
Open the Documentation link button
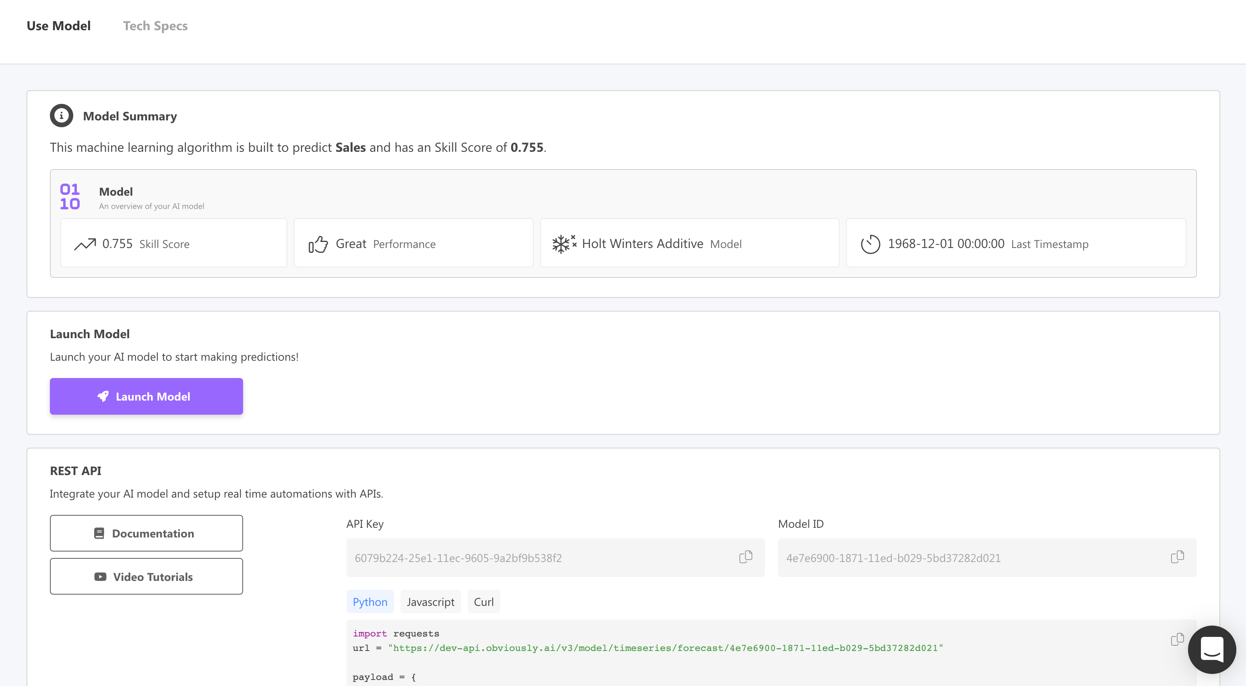point(146,533)
